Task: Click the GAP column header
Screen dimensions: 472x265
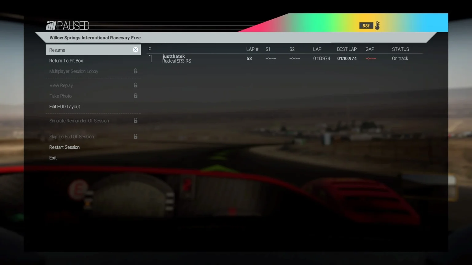Action: tap(370, 49)
